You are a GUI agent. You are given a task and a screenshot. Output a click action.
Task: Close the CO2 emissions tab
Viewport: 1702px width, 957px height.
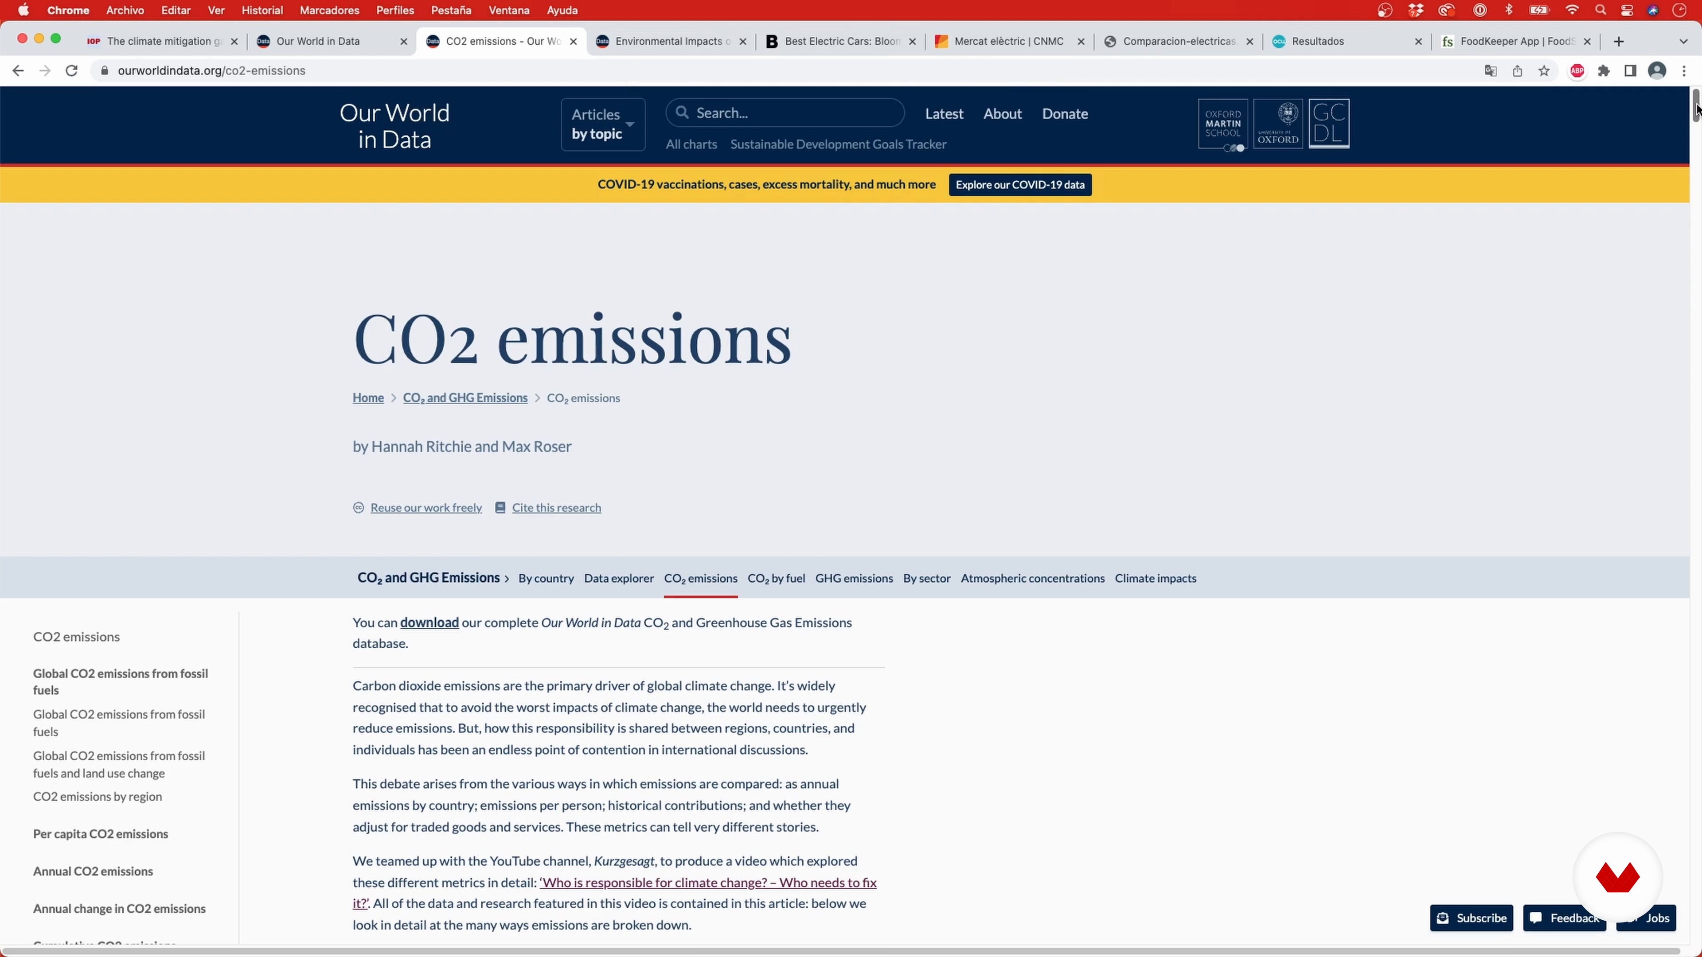tap(574, 42)
